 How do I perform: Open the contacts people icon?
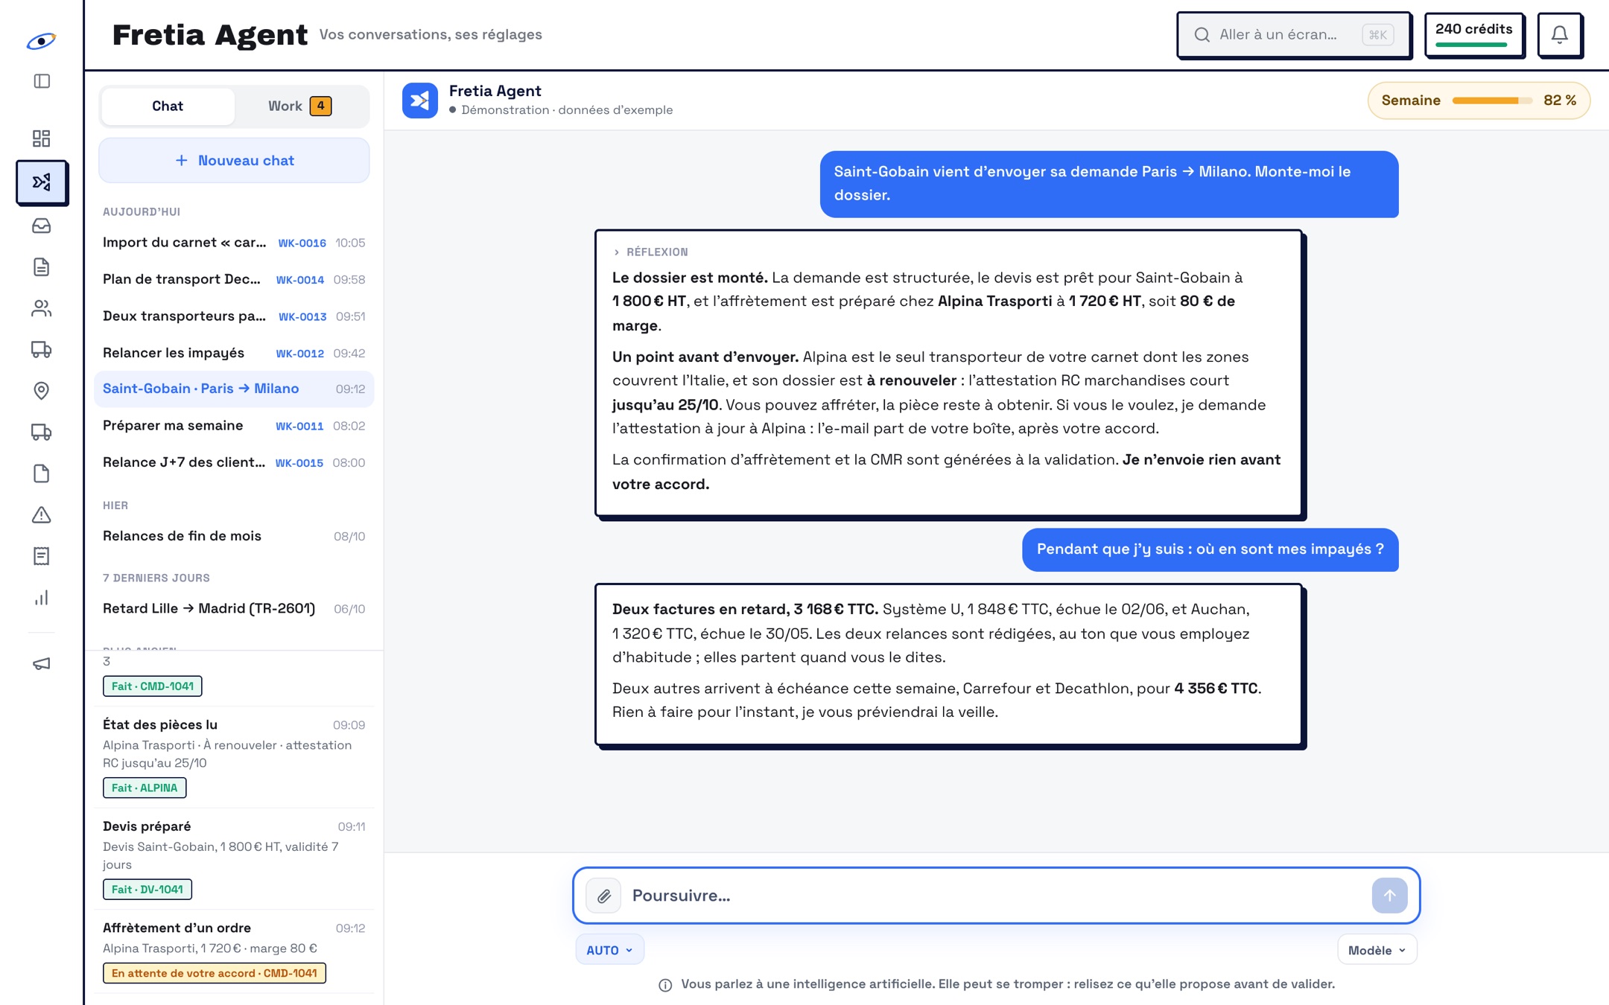point(42,308)
